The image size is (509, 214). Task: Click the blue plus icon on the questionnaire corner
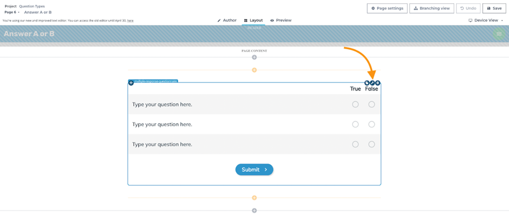pos(131,83)
